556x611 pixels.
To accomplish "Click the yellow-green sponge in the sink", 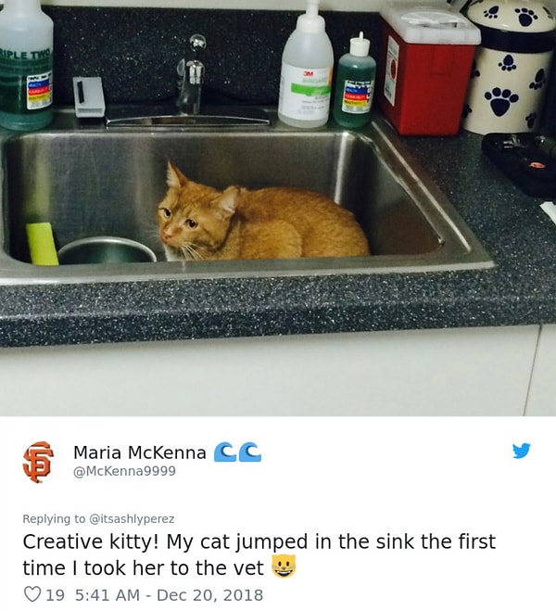I will pos(42,244).
